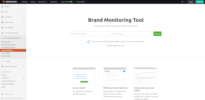Click the Set up a wizard heading
Image resolution: width=205 pixels, height=100 pixels.
click(x=79, y=88)
